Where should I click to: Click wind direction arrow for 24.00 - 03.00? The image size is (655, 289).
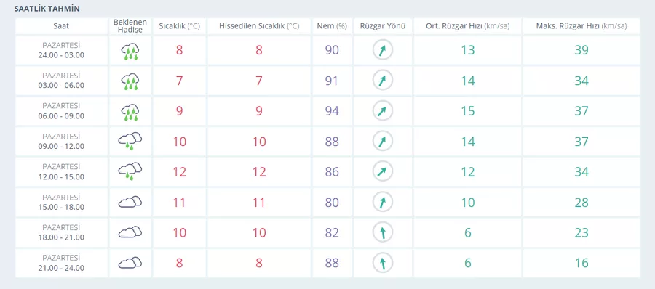[383, 50]
